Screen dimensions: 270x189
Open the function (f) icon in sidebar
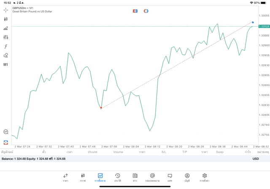pyautogui.click(x=6, y=47)
